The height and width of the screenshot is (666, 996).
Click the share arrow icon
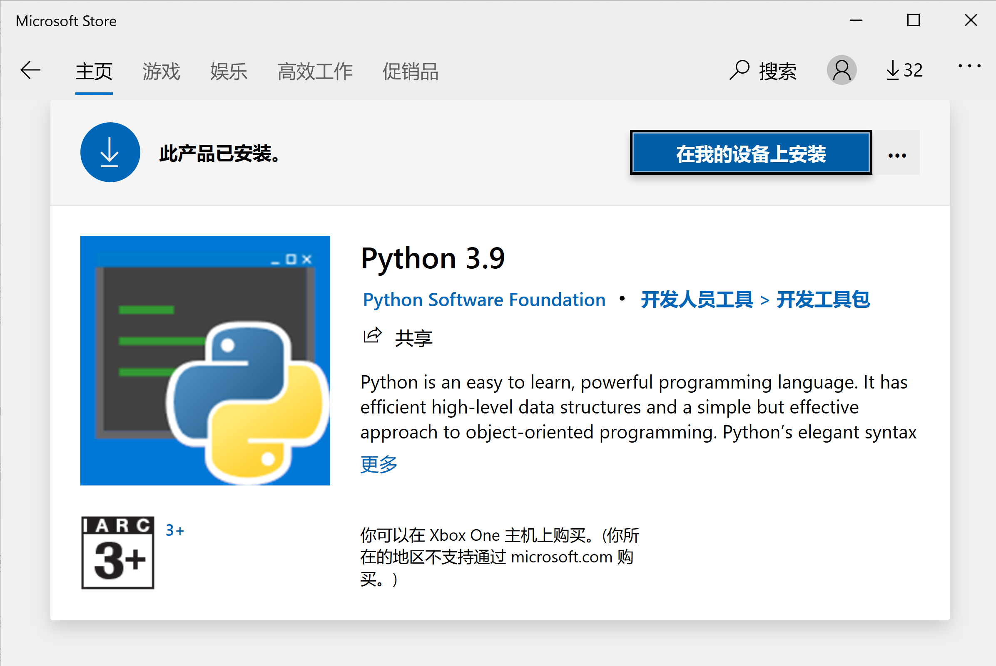(x=372, y=336)
